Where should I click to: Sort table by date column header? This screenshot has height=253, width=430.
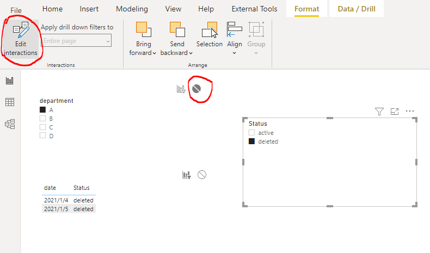pos(50,188)
